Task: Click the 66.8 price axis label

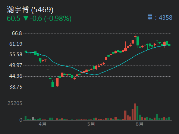Action: pos(17,33)
